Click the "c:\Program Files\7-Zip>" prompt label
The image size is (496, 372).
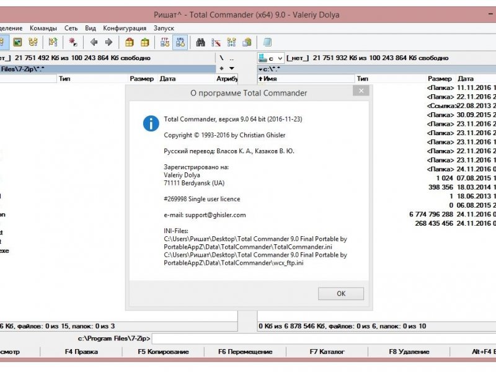point(114,339)
